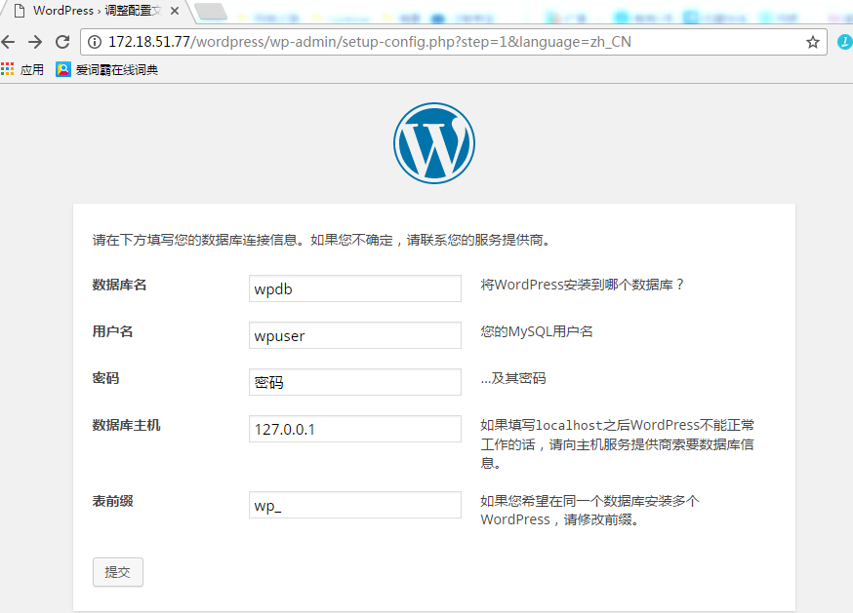Click the 用户名 label
Viewport: 853px width, 613px height.
[x=112, y=331]
